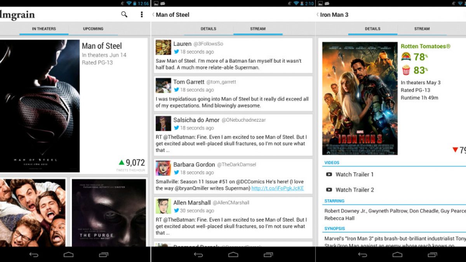This screenshot has height=262, width=466.
Task: Open the t.co link in Barbara Gordon's tweet
Action: click(277, 188)
